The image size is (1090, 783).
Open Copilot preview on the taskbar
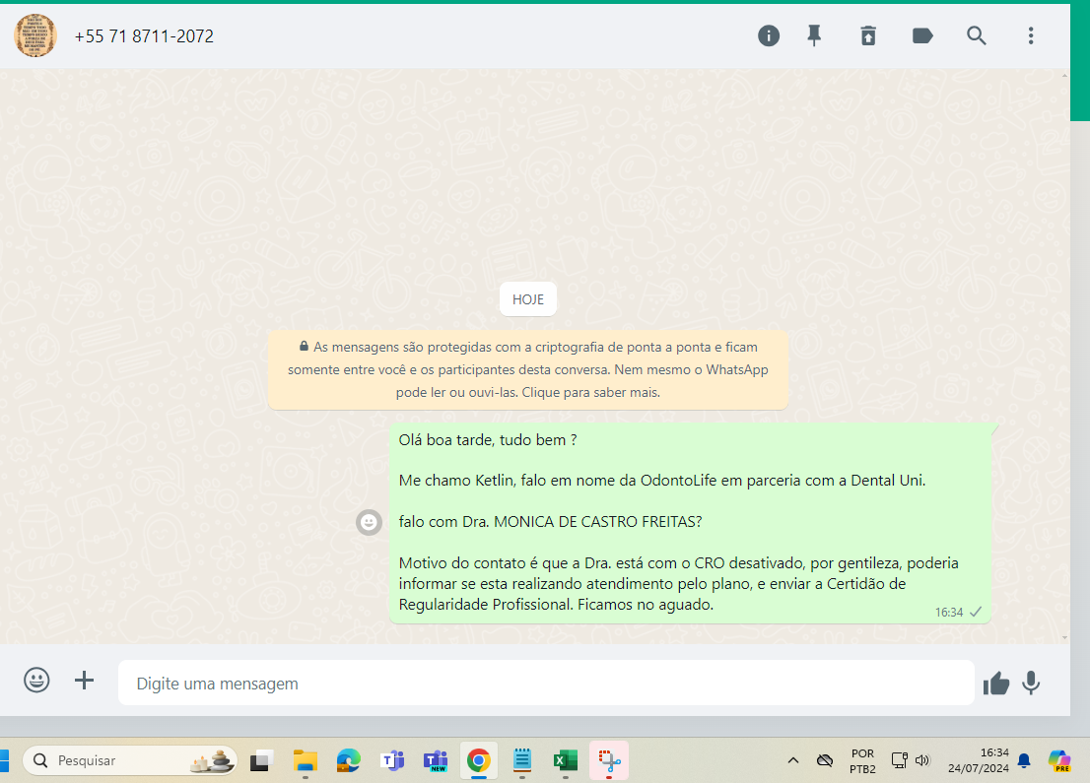pyautogui.click(x=1059, y=760)
